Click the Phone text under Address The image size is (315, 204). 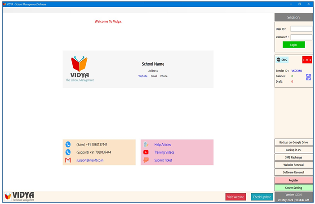pyautogui.click(x=164, y=76)
